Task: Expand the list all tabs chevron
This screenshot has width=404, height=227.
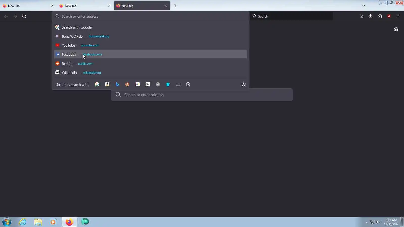Action: [364, 6]
